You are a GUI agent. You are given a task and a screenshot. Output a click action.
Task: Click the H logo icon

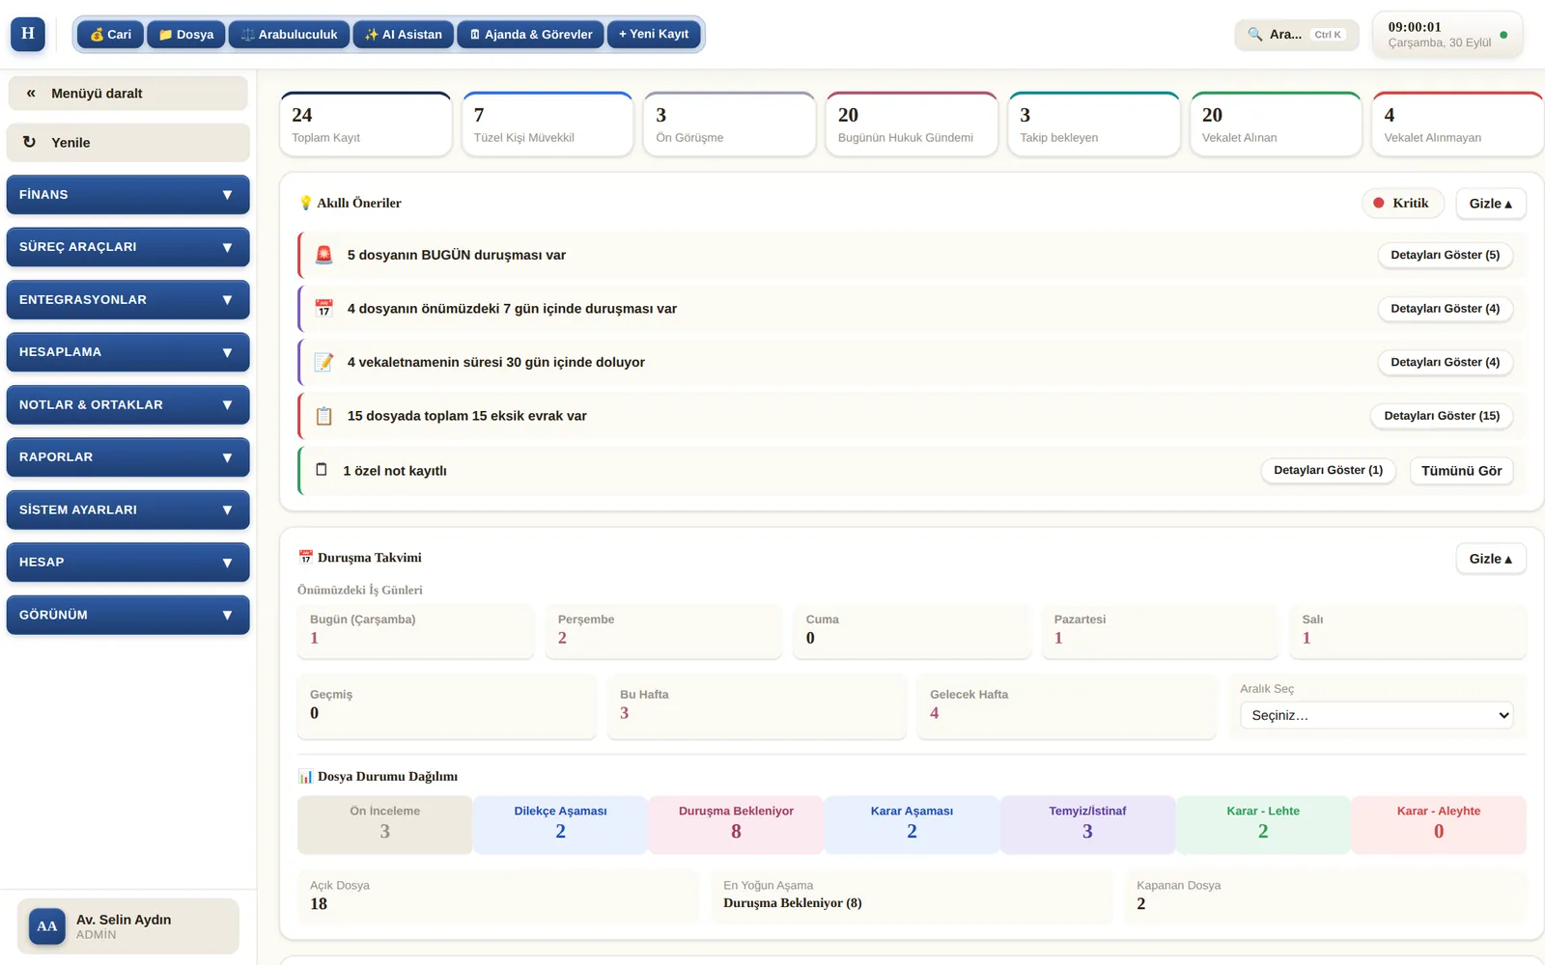point(28,34)
